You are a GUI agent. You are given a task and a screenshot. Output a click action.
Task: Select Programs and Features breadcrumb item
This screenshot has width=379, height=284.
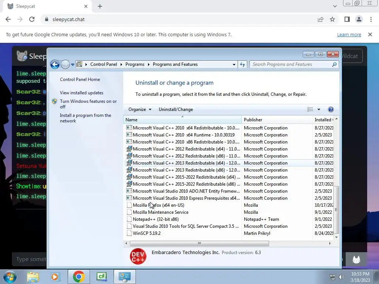coord(175,64)
